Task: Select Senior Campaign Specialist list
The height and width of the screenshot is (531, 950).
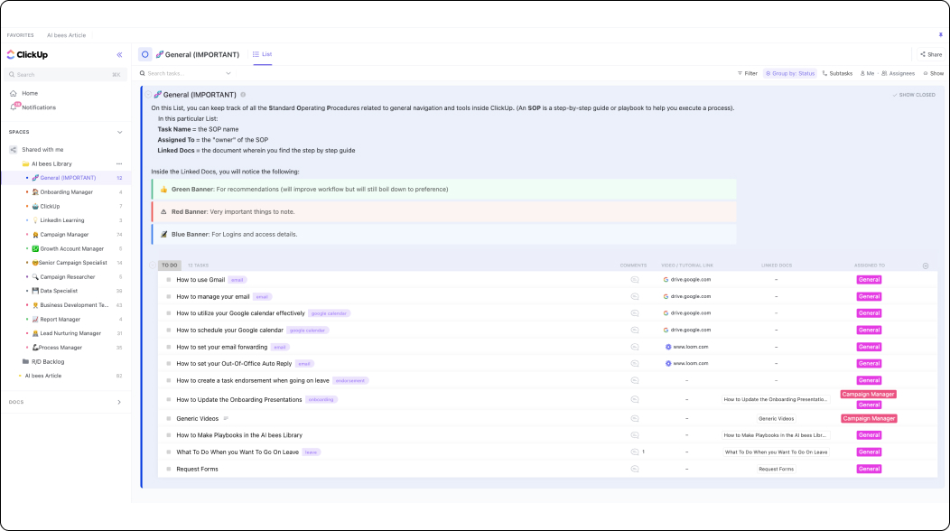Action: pos(73,263)
